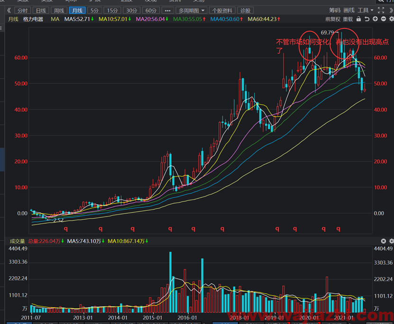The height and width of the screenshot is (324, 394).
Task: Collapse toolbar with left double-chevron
Action: pos(9,10)
